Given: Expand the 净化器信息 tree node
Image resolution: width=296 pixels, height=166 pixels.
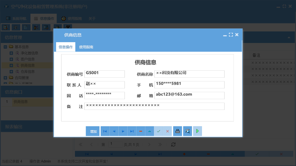Looking at the screenshot, I should pos(11,53).
